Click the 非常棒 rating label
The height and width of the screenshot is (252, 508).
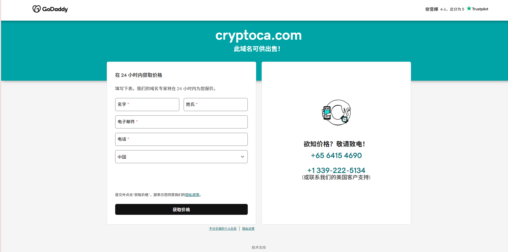tap(432, 9)
